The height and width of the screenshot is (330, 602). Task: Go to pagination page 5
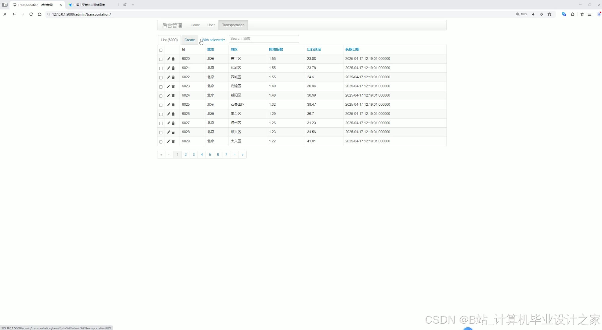210,155
